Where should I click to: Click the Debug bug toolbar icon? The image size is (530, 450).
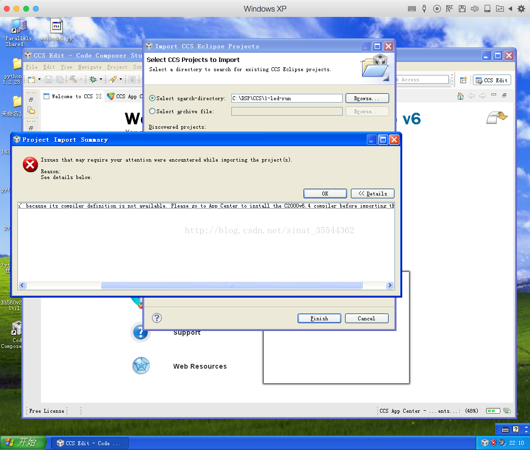[93, 79]
